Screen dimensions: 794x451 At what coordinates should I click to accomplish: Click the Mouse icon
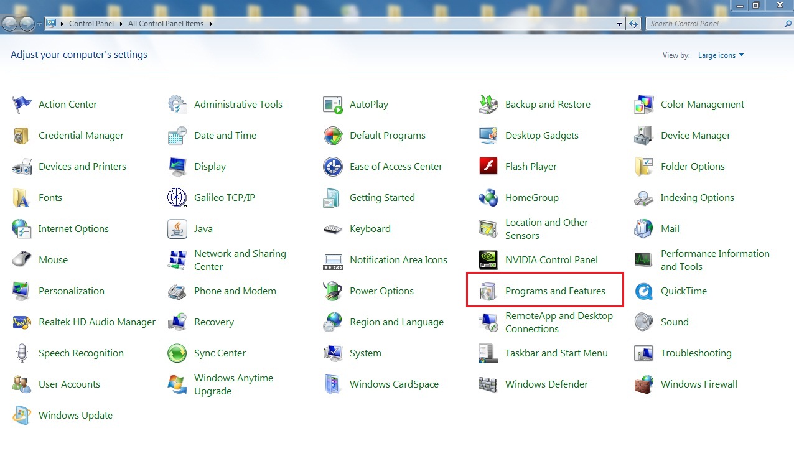pos(22,260)
